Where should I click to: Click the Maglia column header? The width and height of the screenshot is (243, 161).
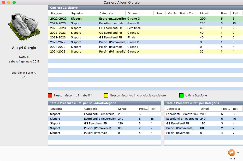point(172,13)
